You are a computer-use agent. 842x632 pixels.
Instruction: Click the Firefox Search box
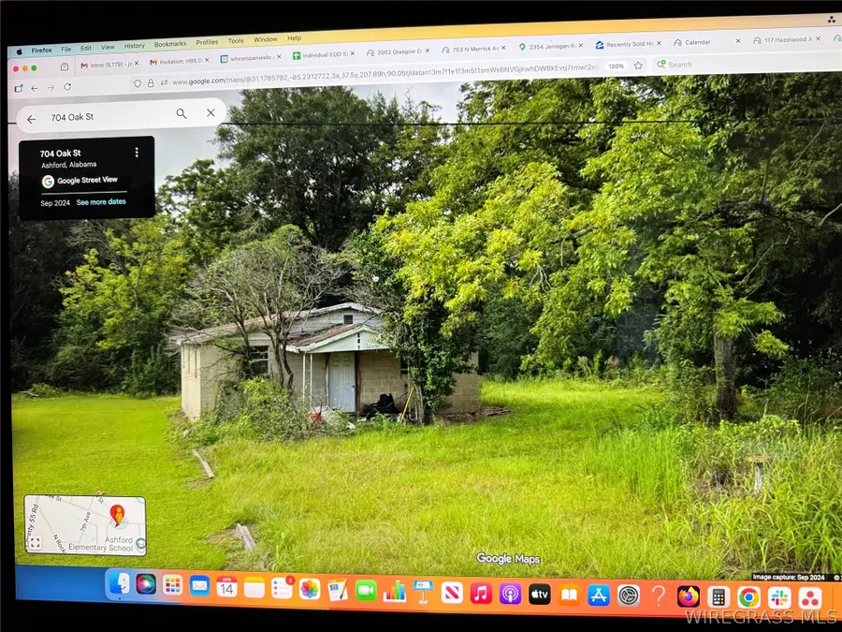point(747,63)
